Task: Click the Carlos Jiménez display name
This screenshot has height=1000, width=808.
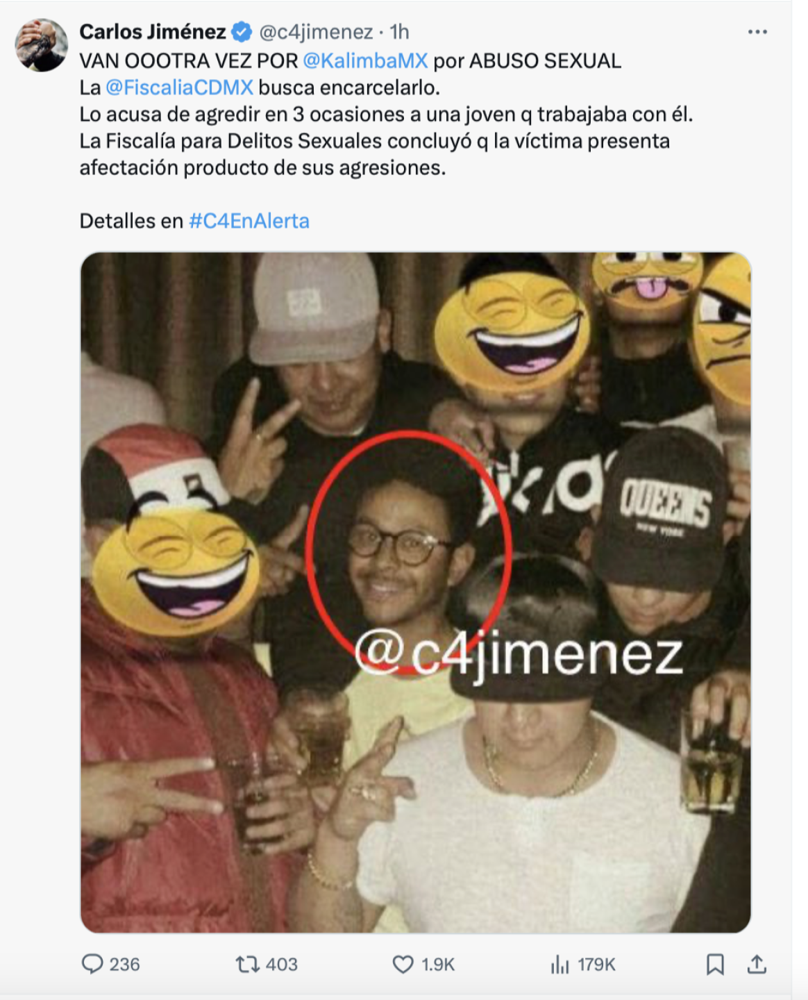Action: [x=153, y=32]
